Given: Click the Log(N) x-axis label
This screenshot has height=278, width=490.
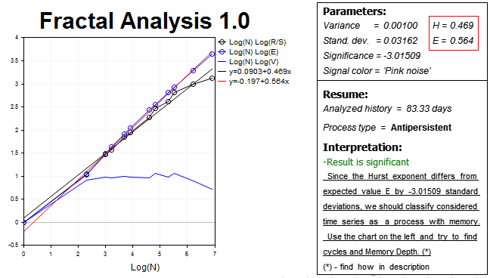Looking at the screenshot, I should coord(145,267).
